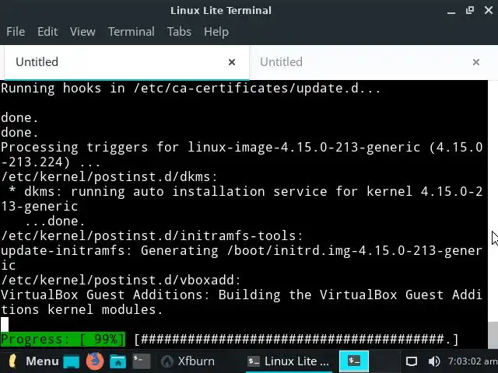Image resolution: width=498 pixels, height=373 pixels.
Task: Open the display tray icon
Action: click(x=412, y=361)
